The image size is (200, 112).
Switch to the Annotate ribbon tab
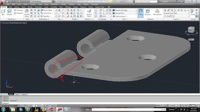54,7
